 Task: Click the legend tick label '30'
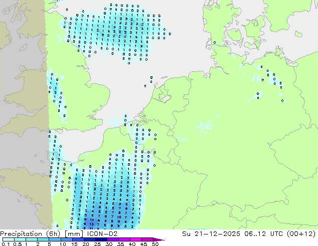click(109, 244)
